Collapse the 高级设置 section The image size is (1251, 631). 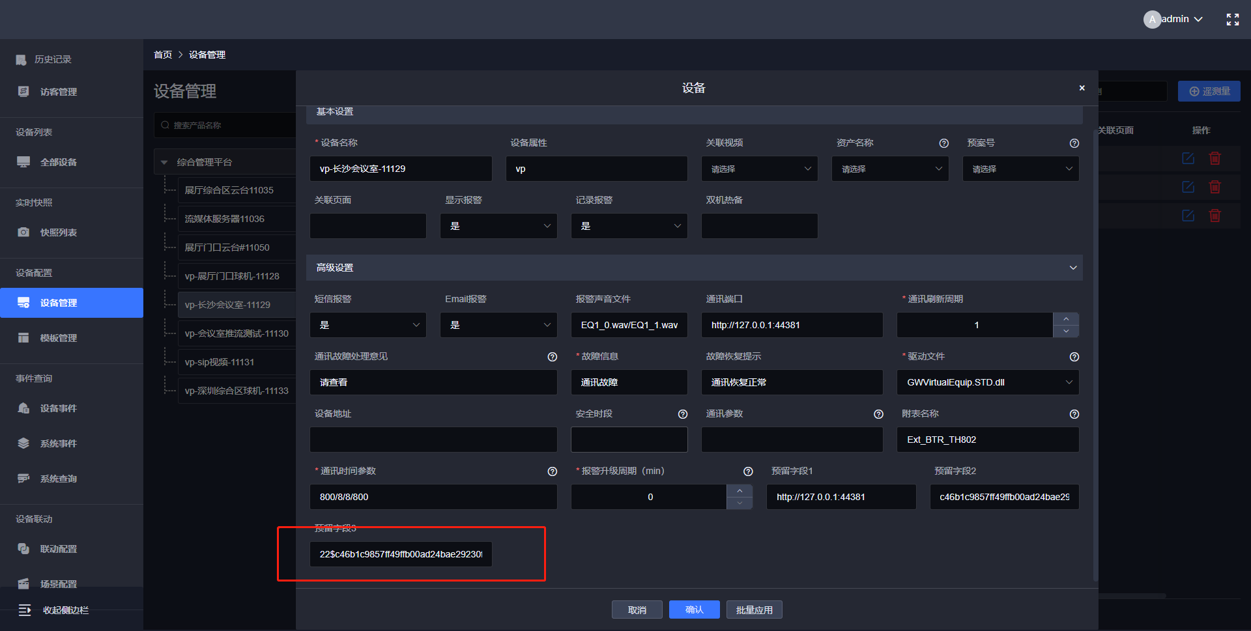[1072, 268]
